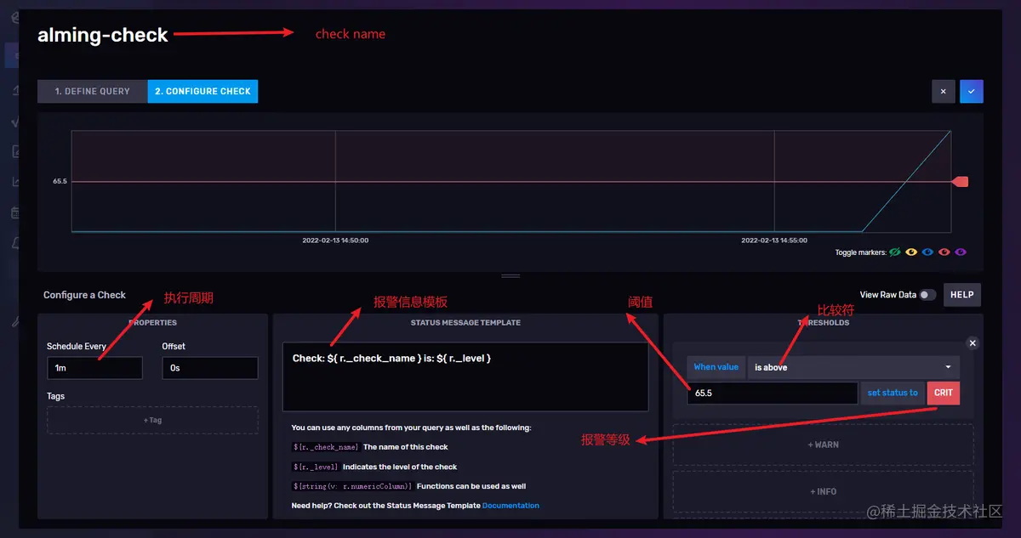
Task: Open the 'is above' comparison dropdown
Action: point(853,367)
